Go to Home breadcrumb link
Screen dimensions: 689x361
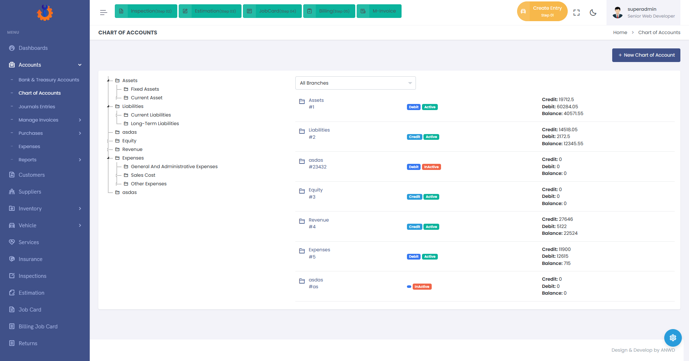[x=620, y=33]
